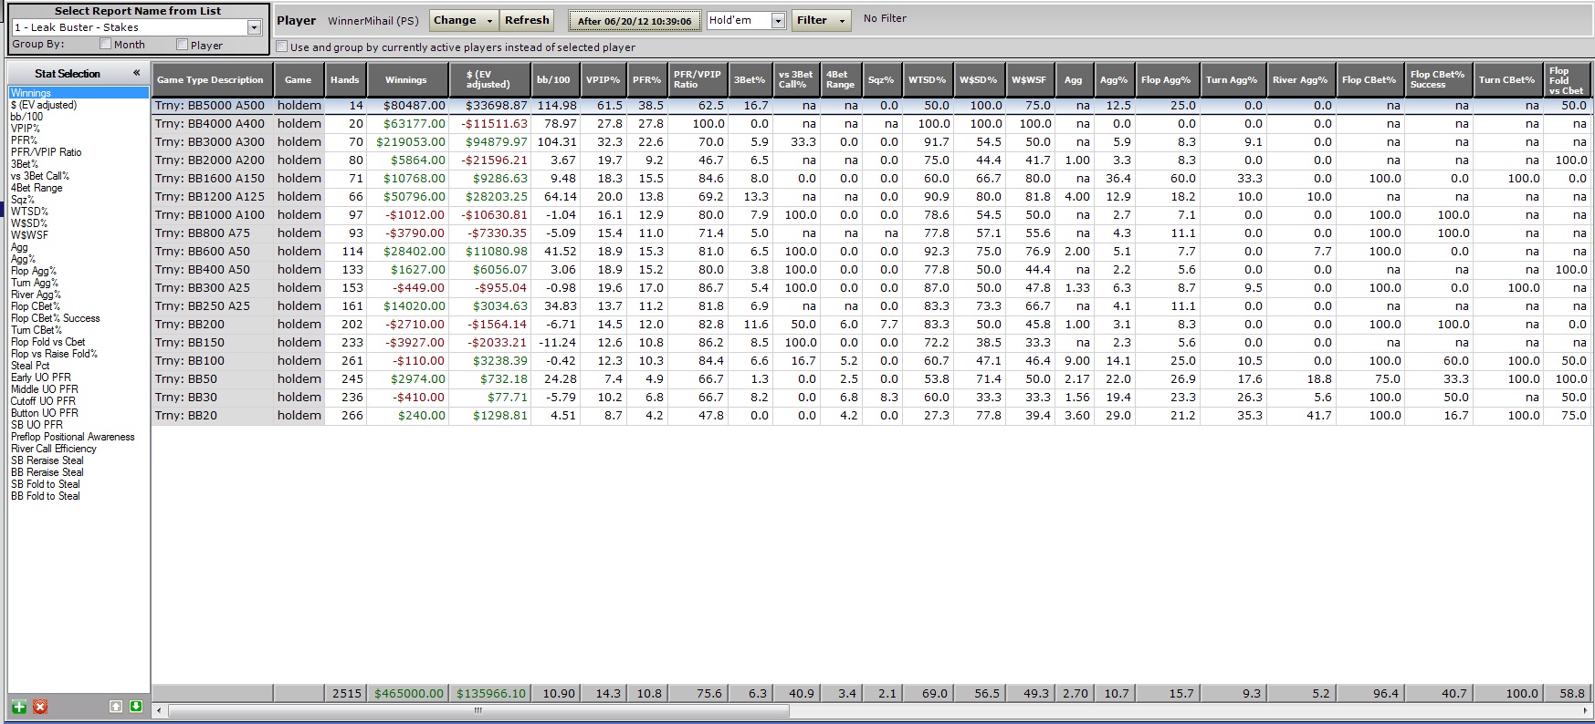Select '4Bet Range' in the stat list
Image resolution: width=1595 pixels, height=724 pixels.
click(x=37, y=188)
